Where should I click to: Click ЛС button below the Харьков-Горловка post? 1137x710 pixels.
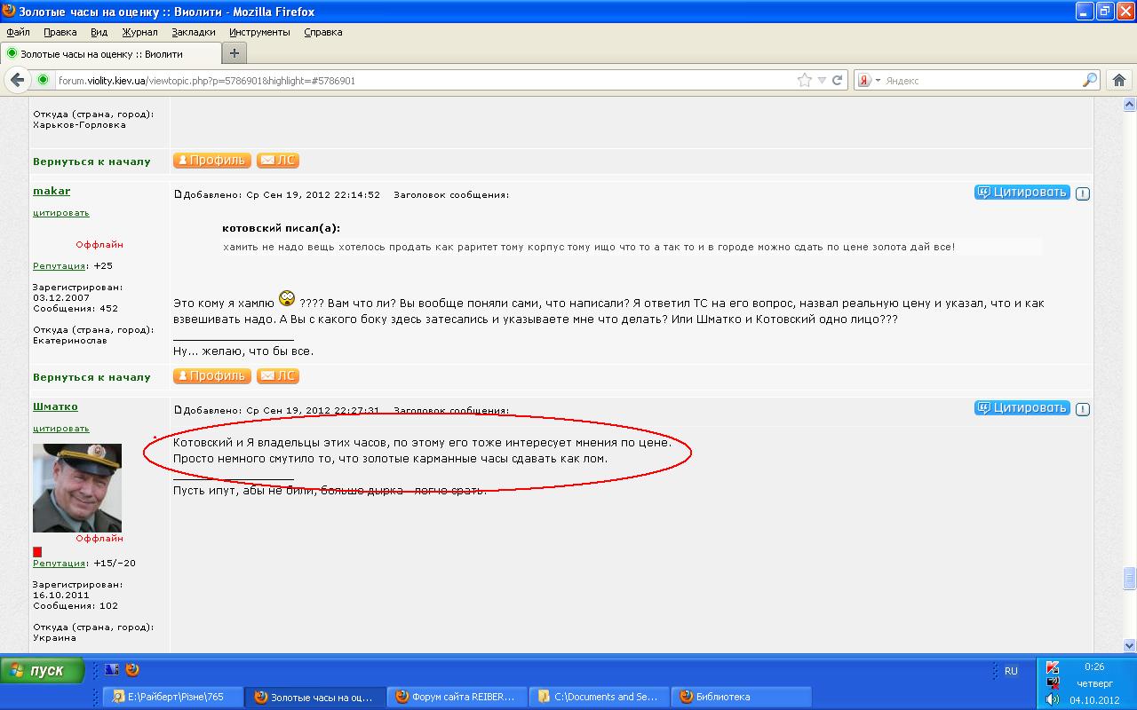278,161
